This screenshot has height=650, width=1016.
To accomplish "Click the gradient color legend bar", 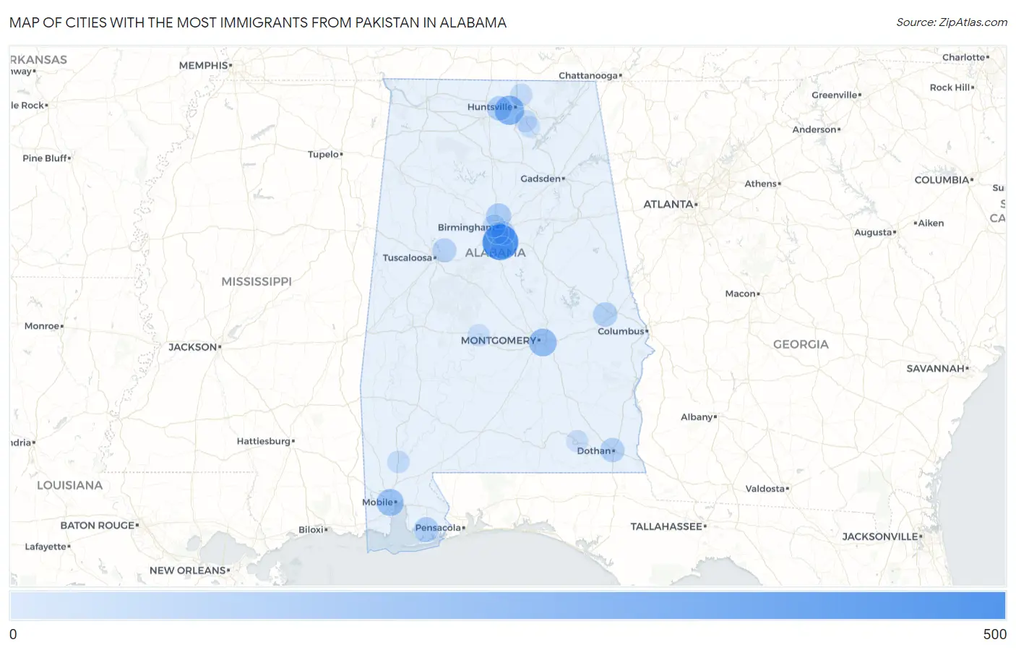I will point(508,605).
